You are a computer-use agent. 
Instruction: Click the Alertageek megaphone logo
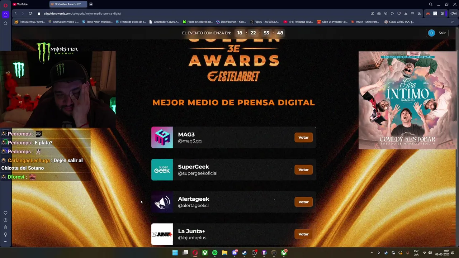point(162,202)
